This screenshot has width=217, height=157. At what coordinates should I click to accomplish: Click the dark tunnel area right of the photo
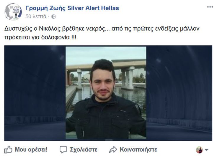coord(179,93)
